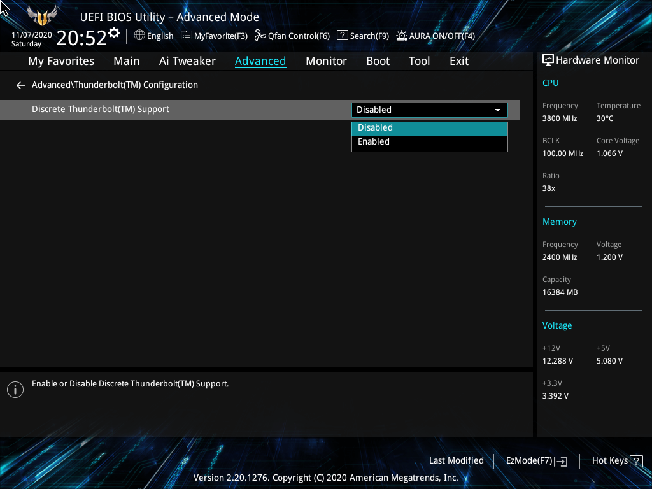Click the 20:52 clock display
The height and width of the screenshot is (489, 652).
pyautogui.click(x=81, y=38)
